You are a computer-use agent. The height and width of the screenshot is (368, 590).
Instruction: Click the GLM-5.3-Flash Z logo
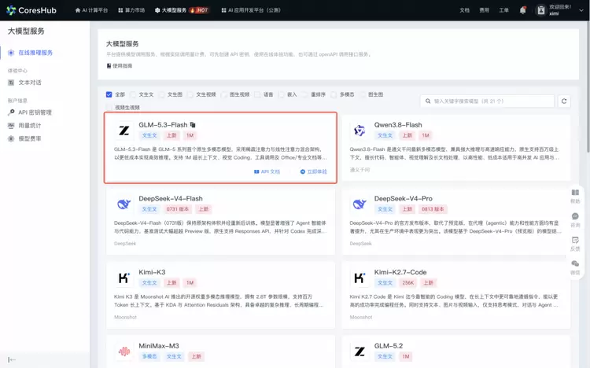coord(124,131)
